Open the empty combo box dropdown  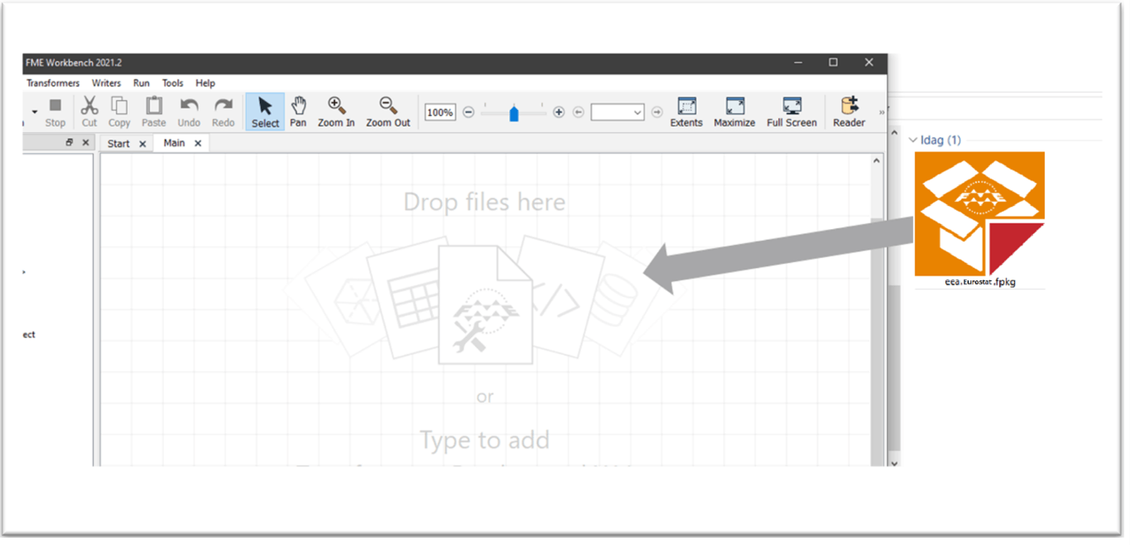click(x=637, y=112)
